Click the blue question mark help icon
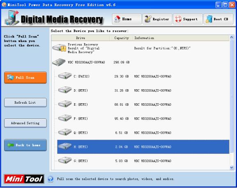The height and width of the screenshot is (188, 237). (51, 179)
